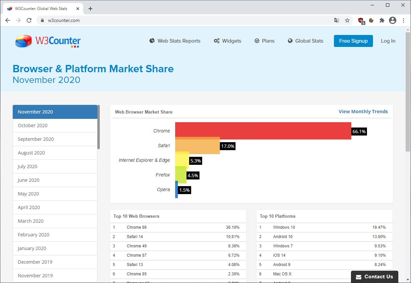Select November 2020 in month list
This screenshot has height=283, width=411.
coord(55,112)
